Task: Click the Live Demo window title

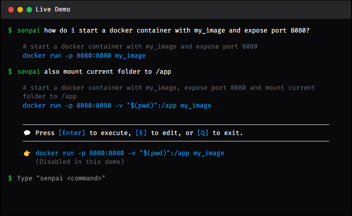Action: [53, 9]
